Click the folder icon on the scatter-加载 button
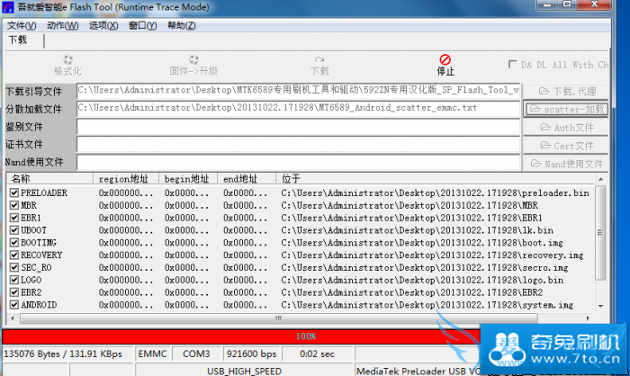The image size is (630, 376). [535, 109]
